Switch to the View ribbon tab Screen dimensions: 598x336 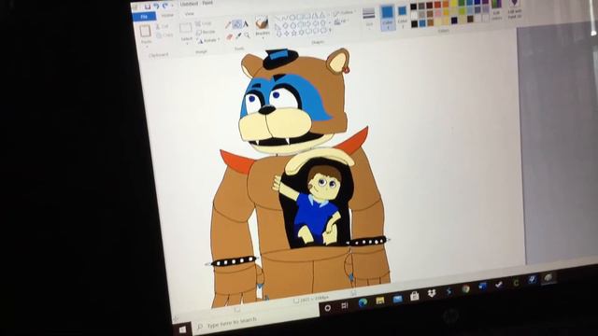(x=189, y=14)
